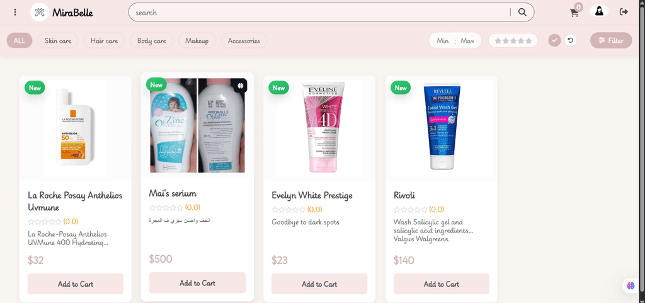Add Rivoli to cart
The width and height of the screenshot is (645, 303).
[442, 284]
